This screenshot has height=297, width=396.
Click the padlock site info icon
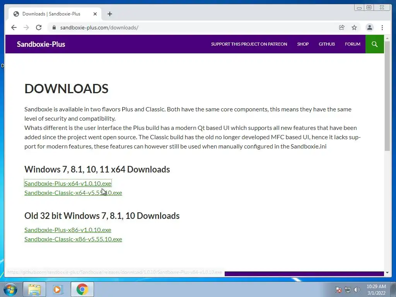pos(54,27)
